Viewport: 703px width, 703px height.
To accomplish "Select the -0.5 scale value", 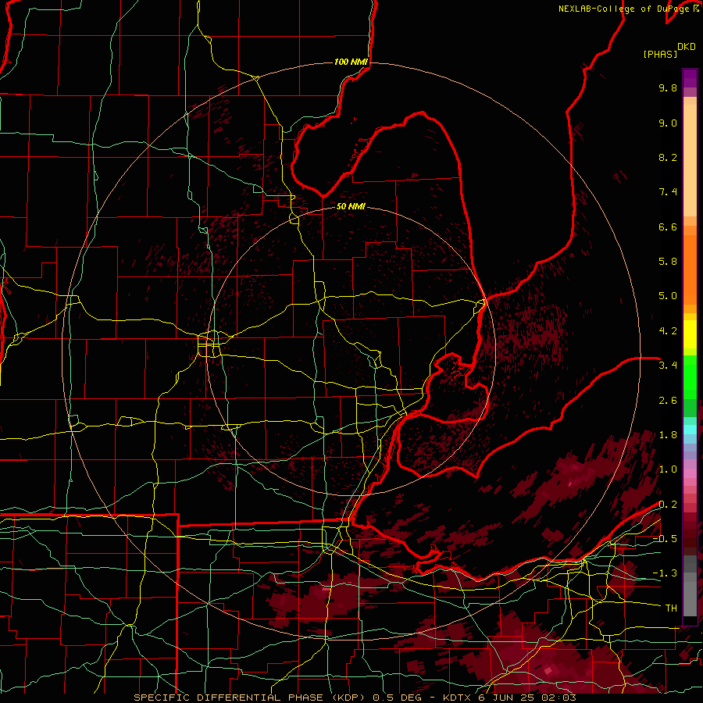I will click(665, 539).
